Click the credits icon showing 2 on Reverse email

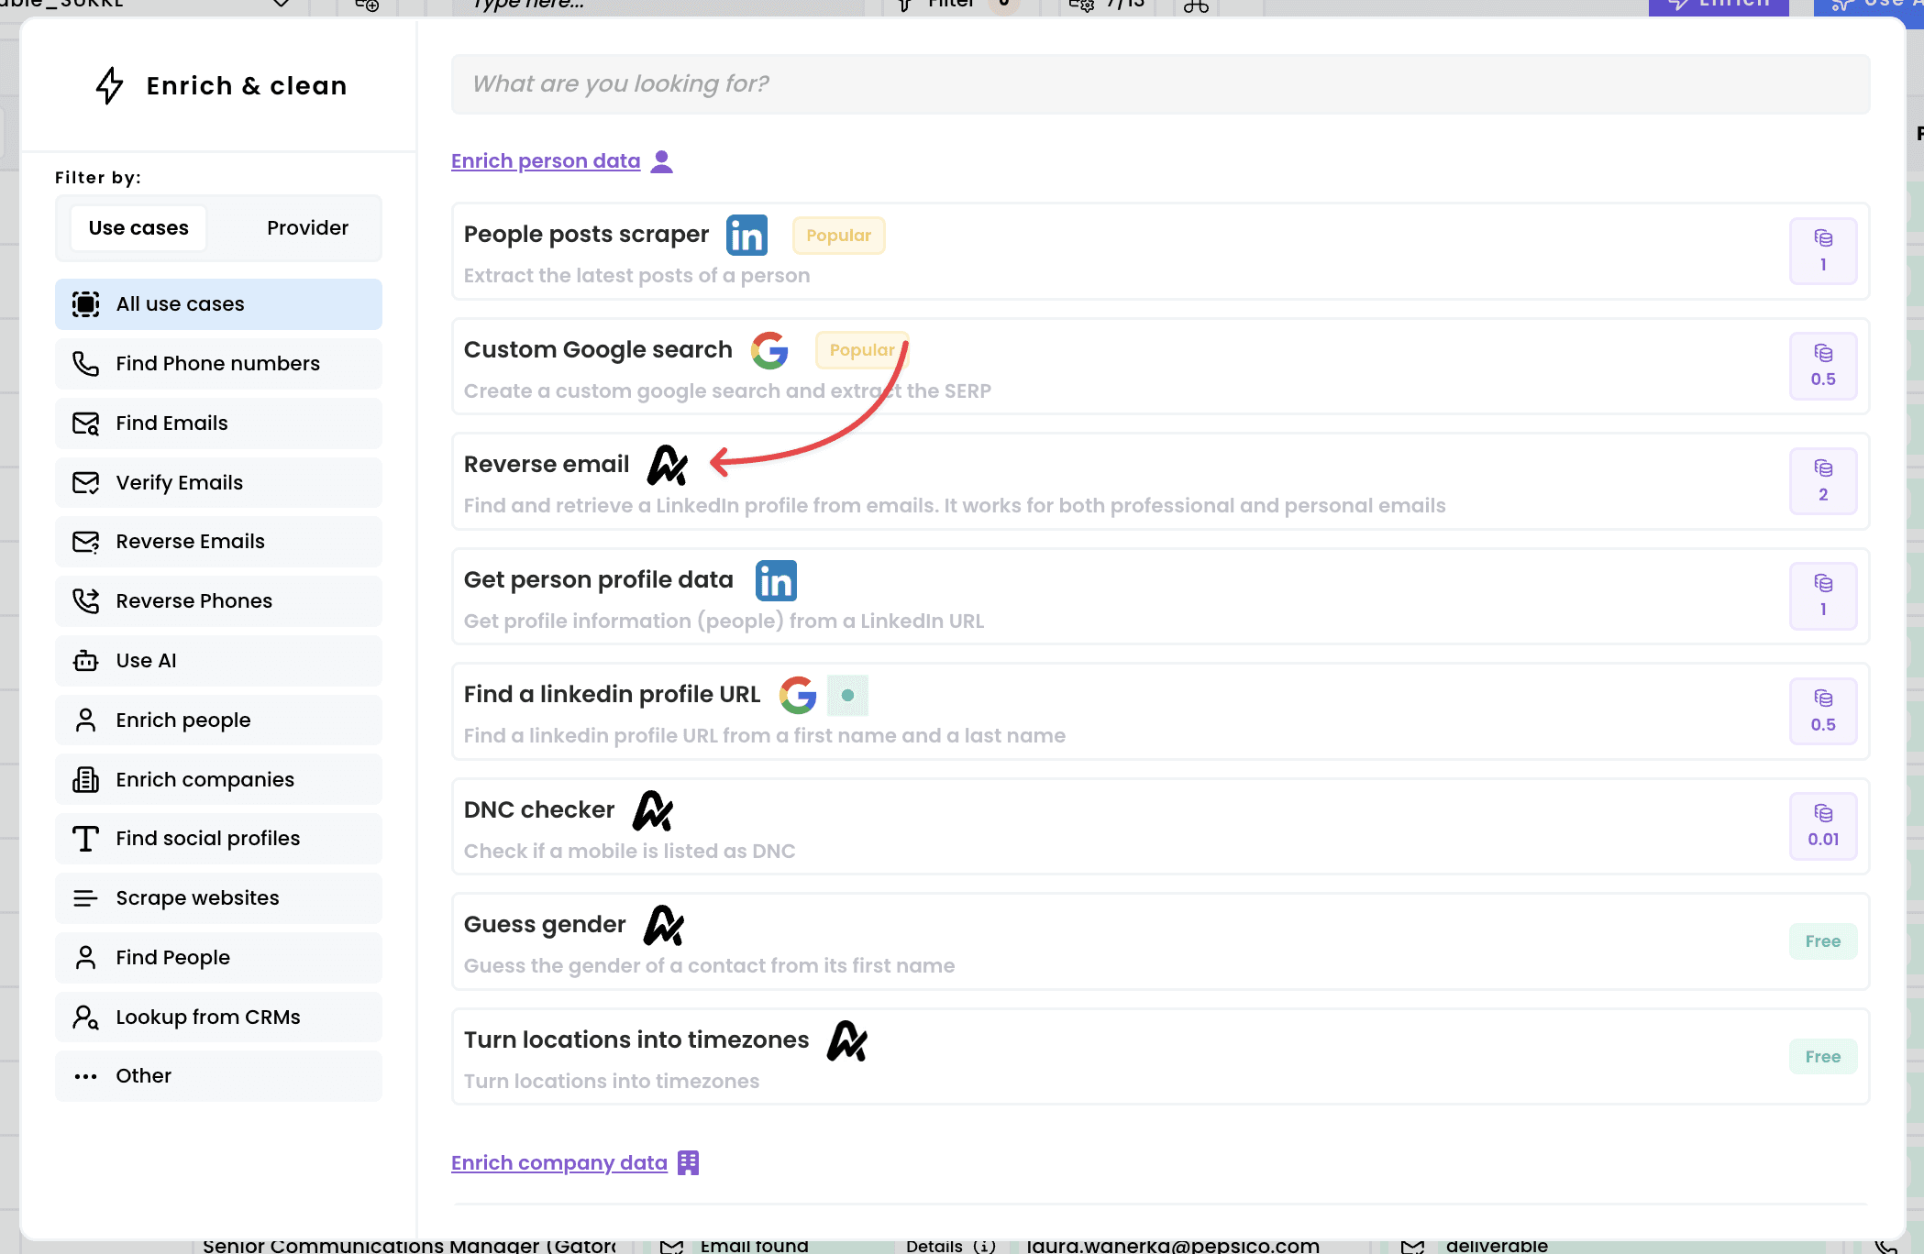click(x=1822, y=481)
